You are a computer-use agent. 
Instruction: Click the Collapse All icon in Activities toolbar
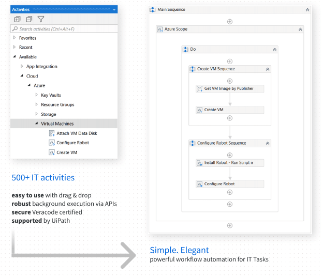(29, 19)
